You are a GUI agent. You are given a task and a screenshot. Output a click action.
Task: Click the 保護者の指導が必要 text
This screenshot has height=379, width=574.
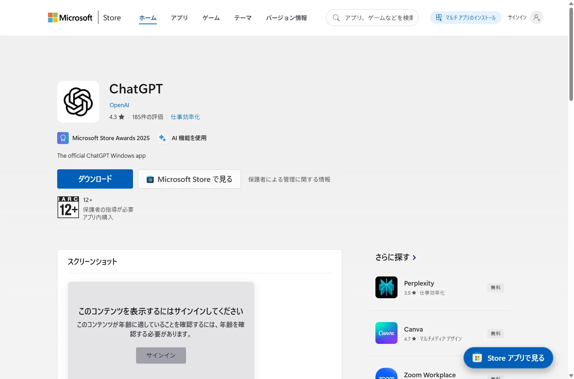108,209
